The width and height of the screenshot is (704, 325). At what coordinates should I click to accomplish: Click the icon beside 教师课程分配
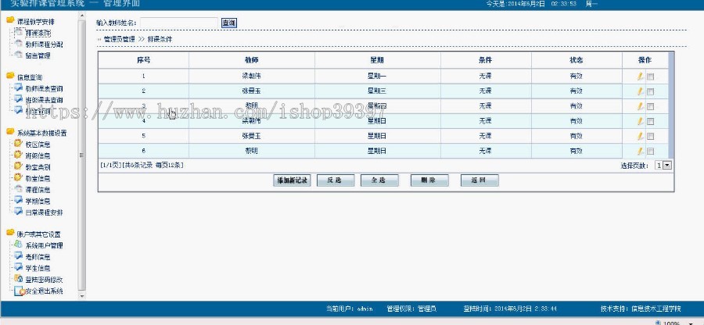(19, 44)
